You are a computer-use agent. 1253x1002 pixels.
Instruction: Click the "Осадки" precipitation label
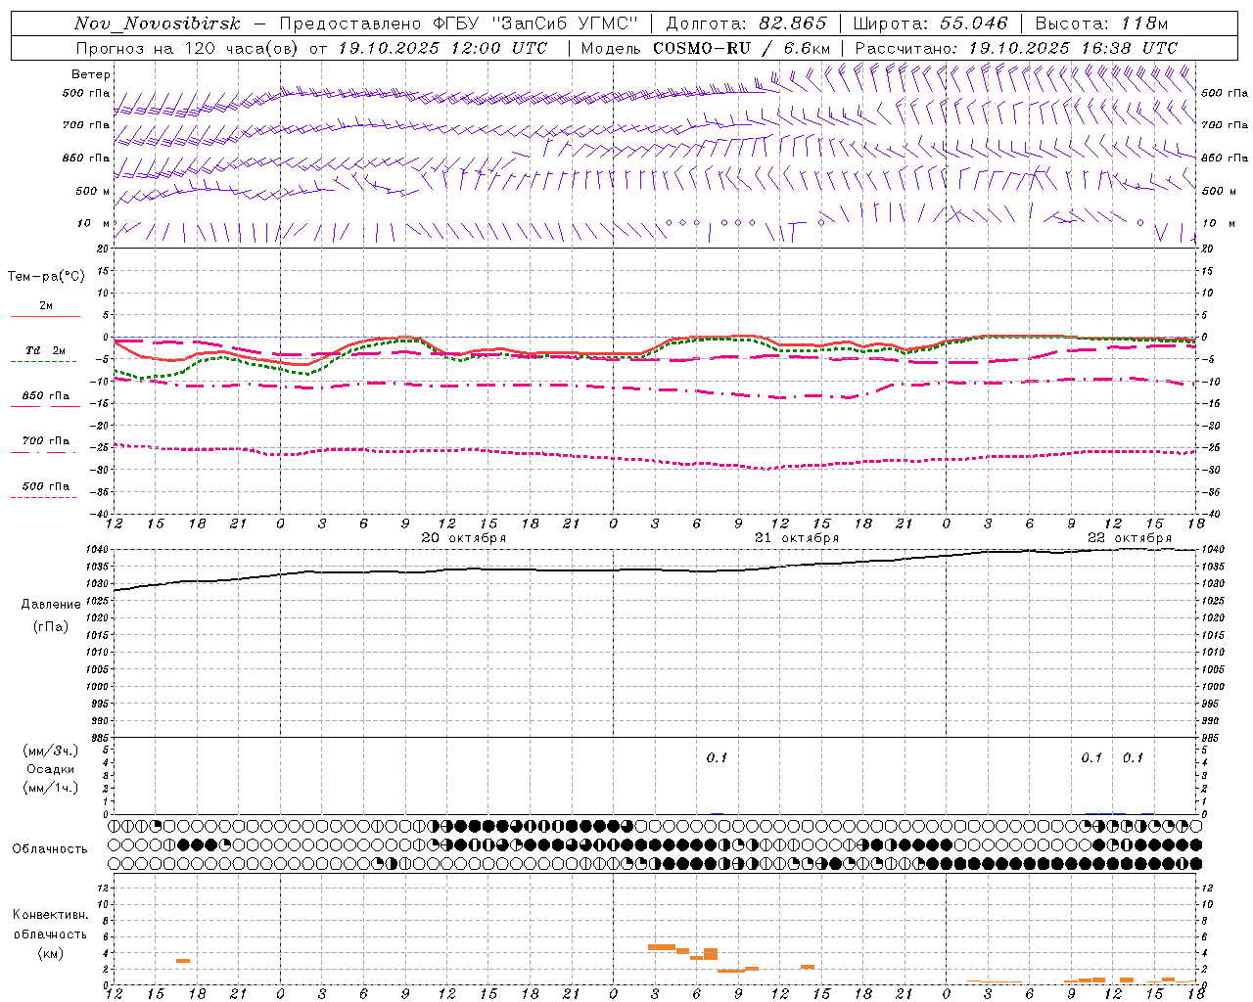51,769
